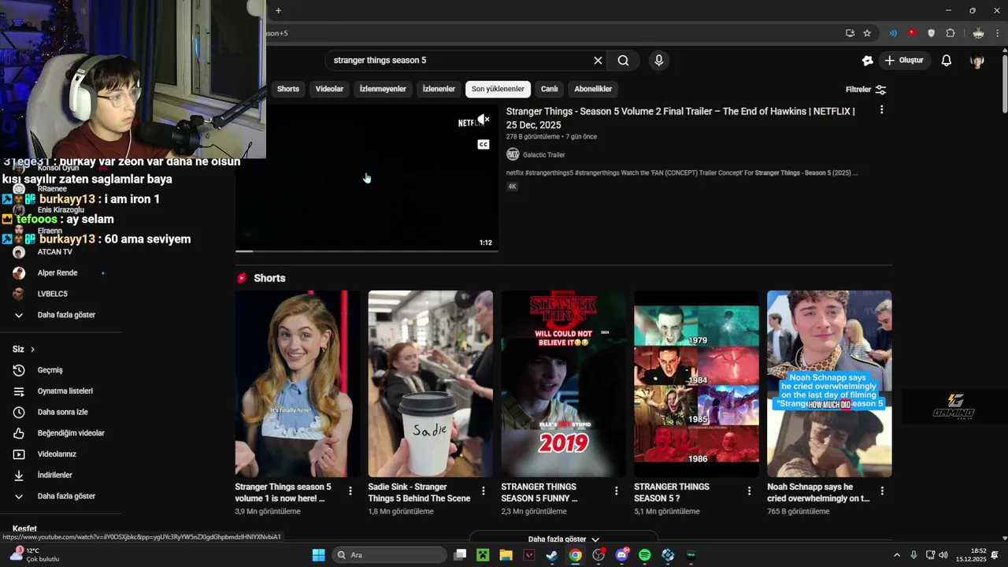The height and width of the screenshot is (567, 1008).
Task: Open Noah Schnapp short thumbnail
Action: click(829, 384)
